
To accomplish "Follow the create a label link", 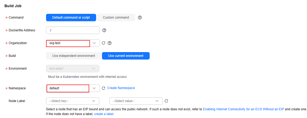I will tap(104, 114).
